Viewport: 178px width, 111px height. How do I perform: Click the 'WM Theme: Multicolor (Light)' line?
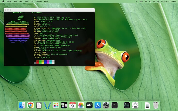click(46, 32)
